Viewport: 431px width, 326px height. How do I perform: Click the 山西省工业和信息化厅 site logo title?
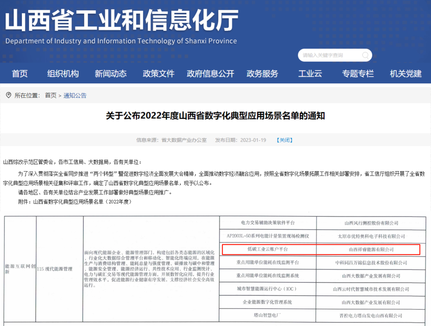(x=121, y=21)
